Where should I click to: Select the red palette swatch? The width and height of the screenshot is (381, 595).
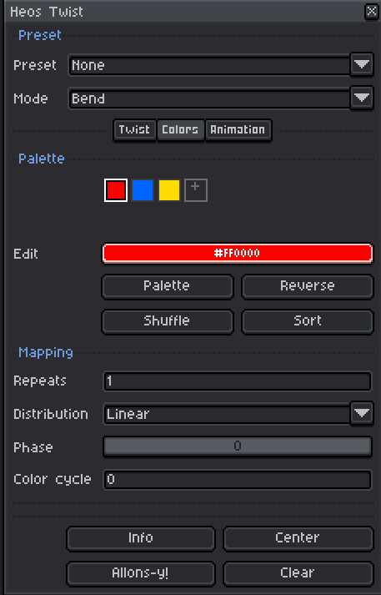(x=116, y=190)
